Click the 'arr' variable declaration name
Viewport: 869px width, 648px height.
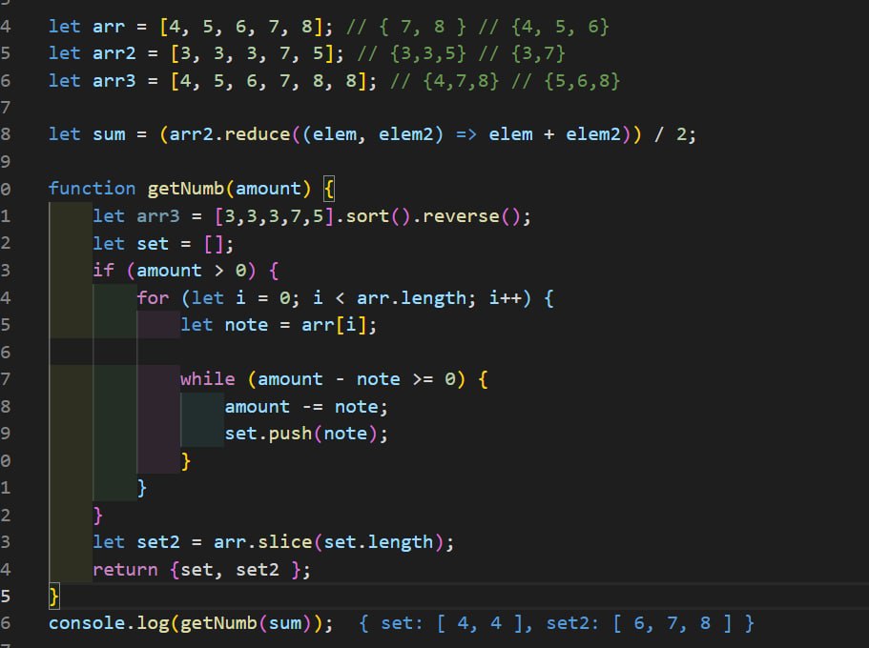[109, 27]
